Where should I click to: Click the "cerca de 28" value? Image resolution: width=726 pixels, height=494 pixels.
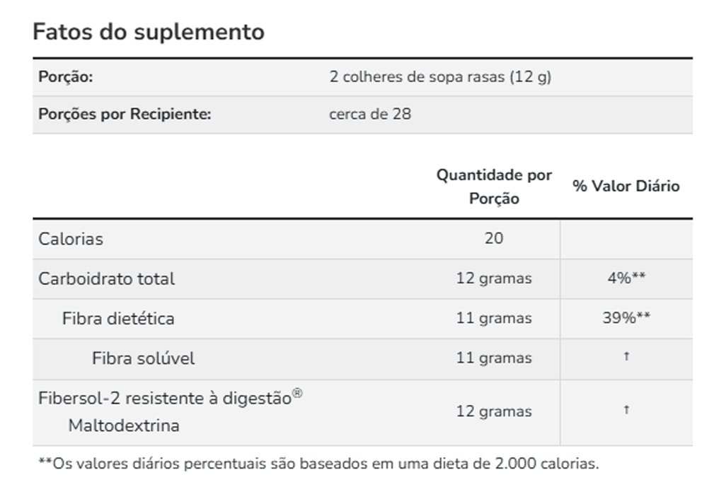point(370,114)
